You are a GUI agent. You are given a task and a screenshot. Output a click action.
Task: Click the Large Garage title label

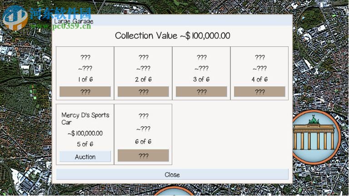tap(74, 21)
